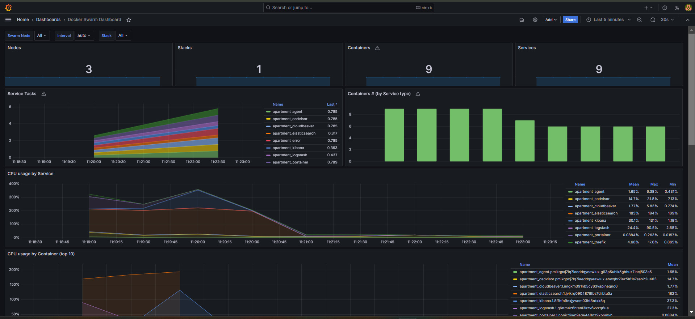
Task: Toggle apartment_error in Service Tasks legend
Action: tap(287, 141)
